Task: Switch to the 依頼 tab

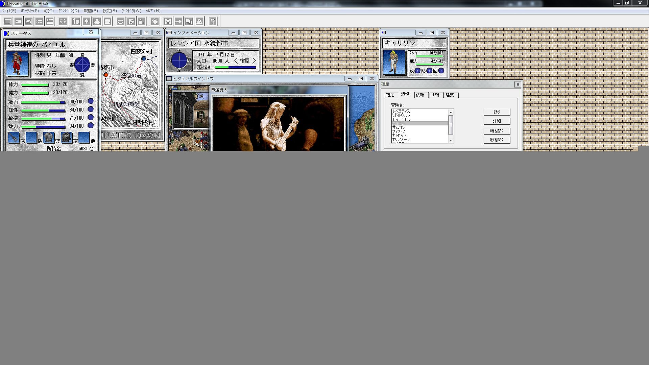Action: (x=420, y=95)
